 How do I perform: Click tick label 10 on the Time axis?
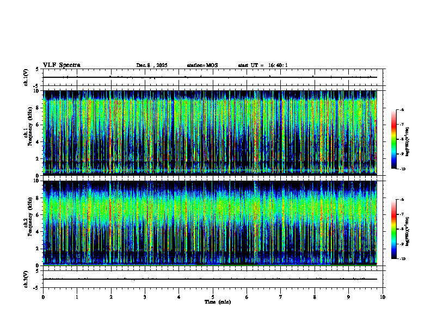pos(383,297)
